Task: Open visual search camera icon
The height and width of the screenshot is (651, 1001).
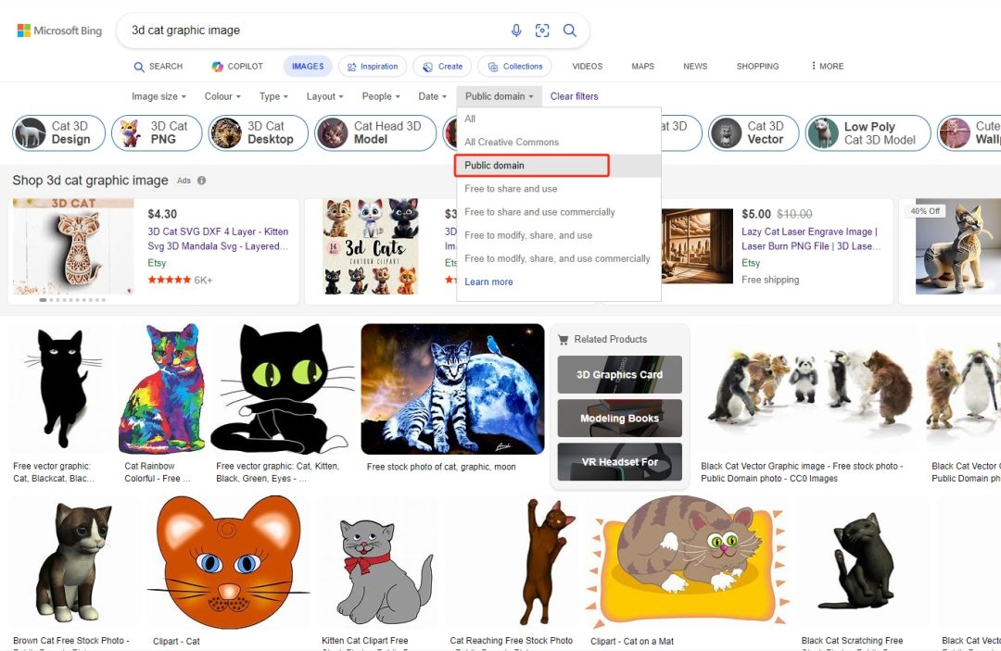Action: click(x=542, y=31)
